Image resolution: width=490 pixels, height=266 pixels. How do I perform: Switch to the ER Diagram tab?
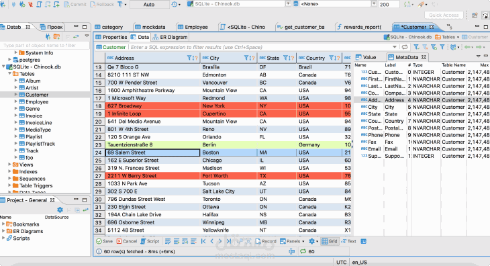click(x=170, y=37)
